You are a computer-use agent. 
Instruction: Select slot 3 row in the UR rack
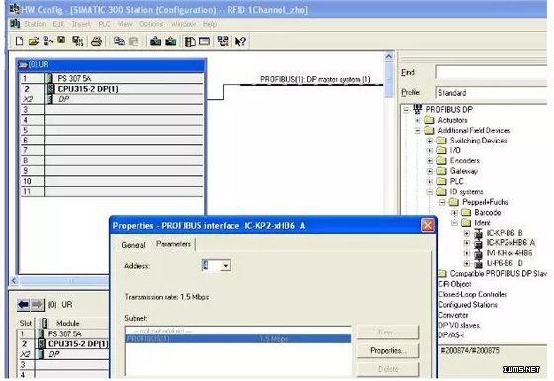[x=112, y=109]
